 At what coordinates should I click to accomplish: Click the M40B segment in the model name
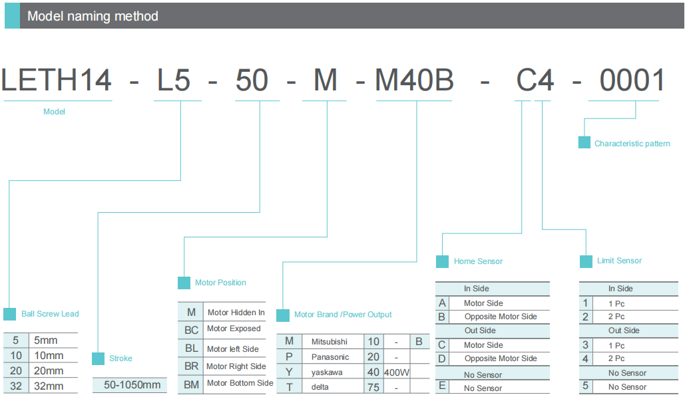tap(415, 81)
